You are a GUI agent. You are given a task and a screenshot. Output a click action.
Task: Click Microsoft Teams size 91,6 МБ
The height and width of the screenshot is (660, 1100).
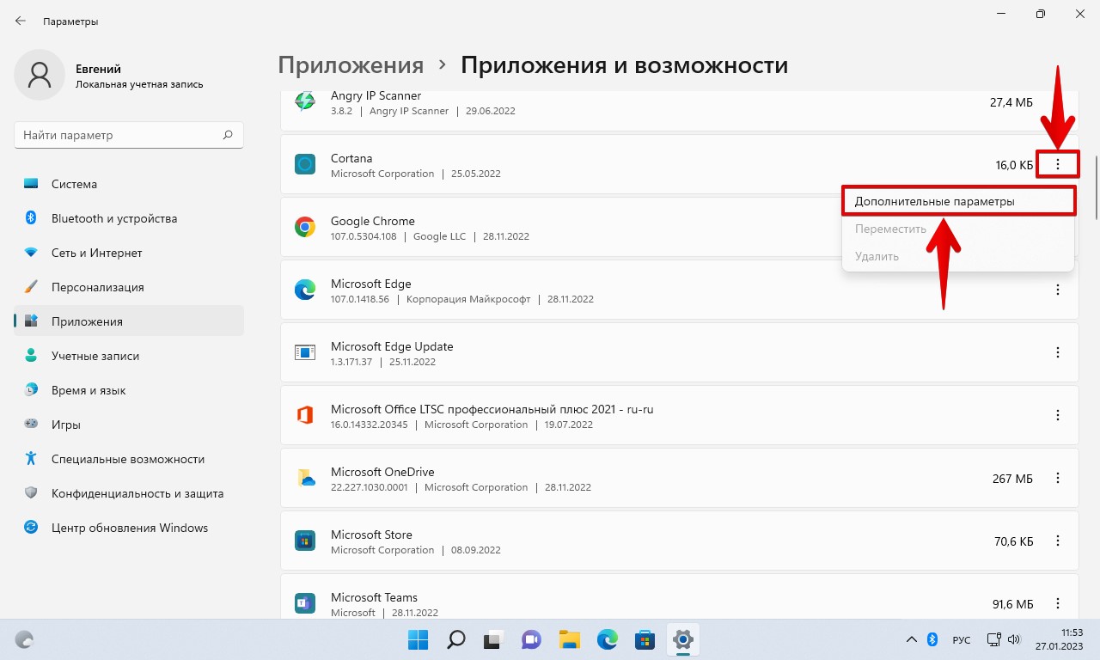tap(1012, 604)
